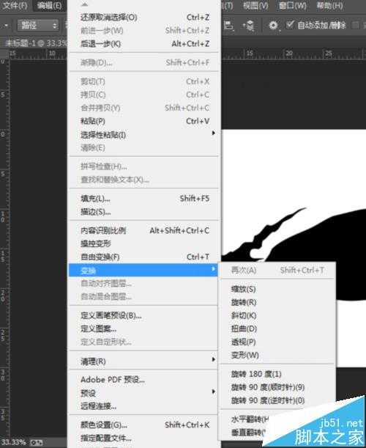Choose 还原取消选择(O)

coord(144,18)
